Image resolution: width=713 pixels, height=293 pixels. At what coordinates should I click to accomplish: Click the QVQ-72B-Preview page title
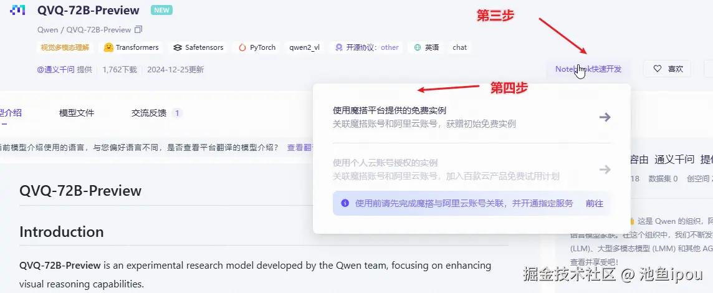(89, 10)
